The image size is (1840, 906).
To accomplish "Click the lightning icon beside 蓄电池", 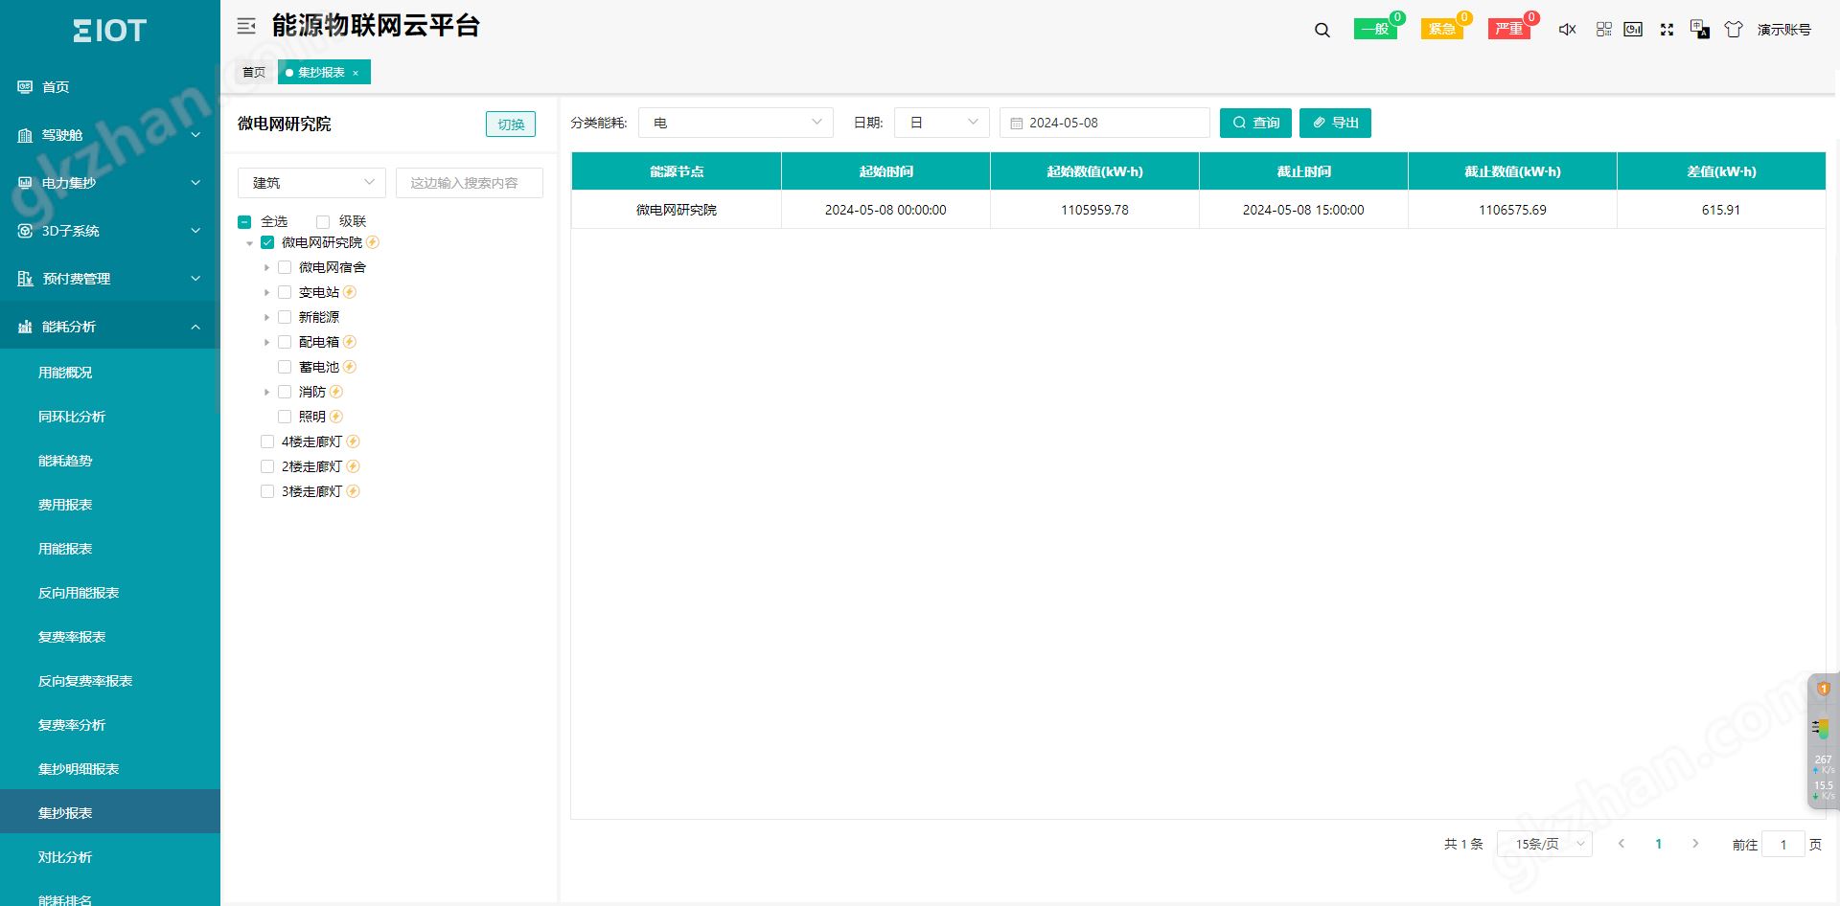I will point(350,367).
